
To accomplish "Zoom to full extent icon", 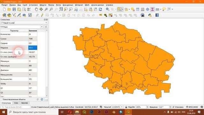I will [61, 9].
